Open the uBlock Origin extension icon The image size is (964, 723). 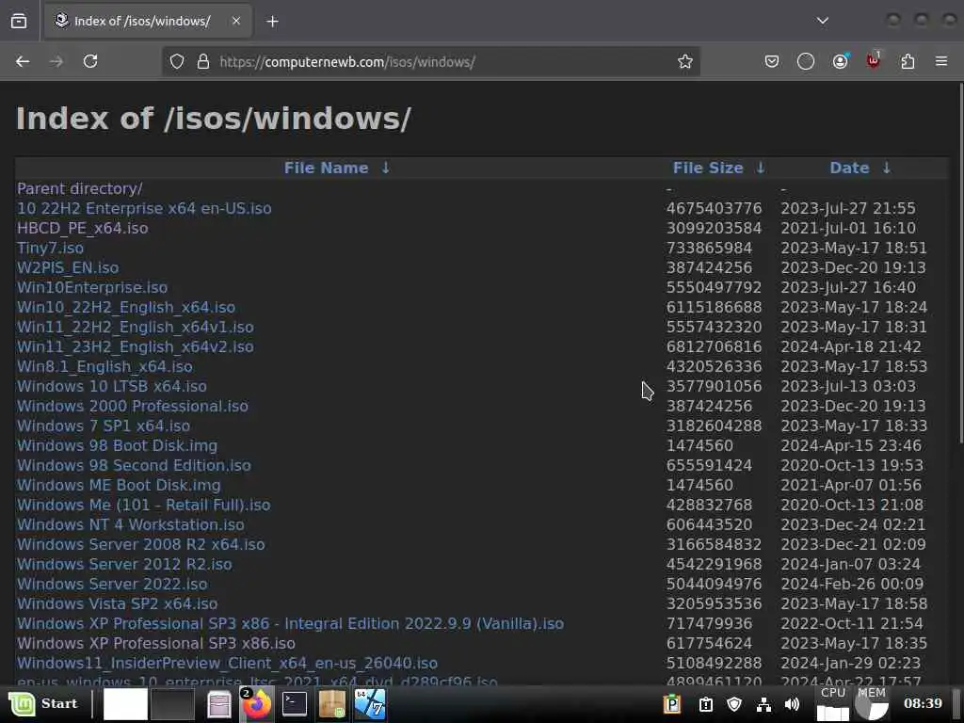(x=873, y=60)
